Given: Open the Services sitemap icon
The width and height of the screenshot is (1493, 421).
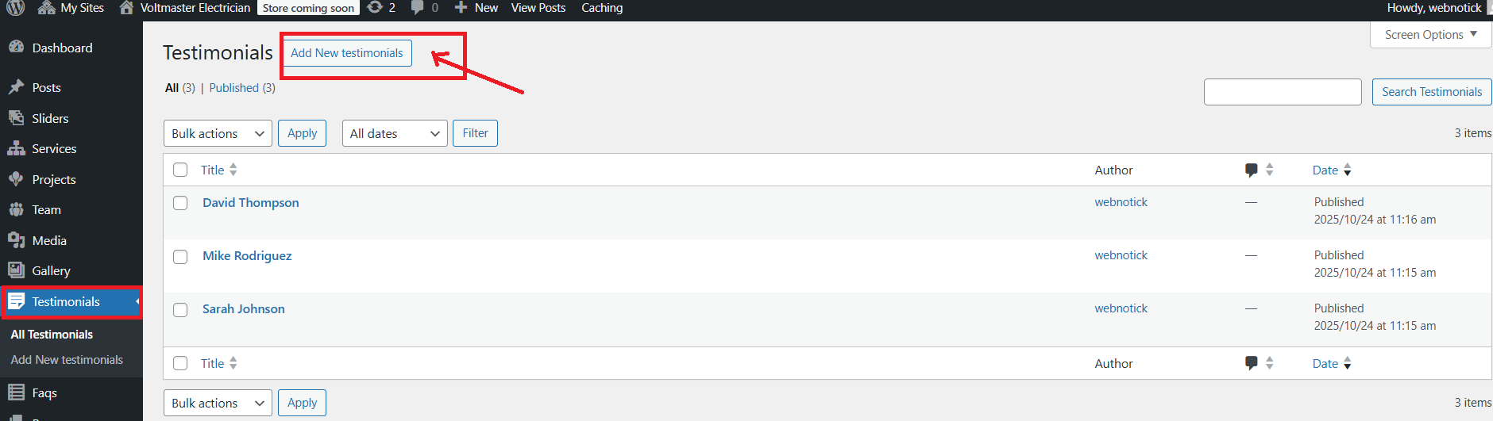Looking at the screenshot, I should tap(16, 149).
